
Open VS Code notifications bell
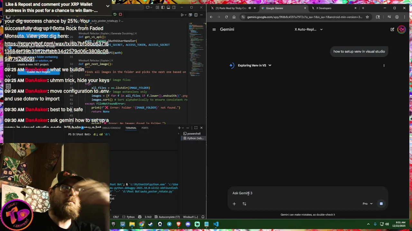tap(203, 217)
